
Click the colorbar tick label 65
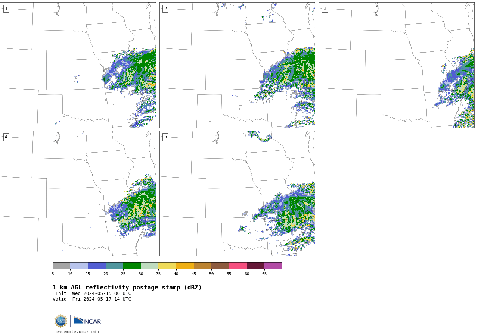[x=264, y=274]
